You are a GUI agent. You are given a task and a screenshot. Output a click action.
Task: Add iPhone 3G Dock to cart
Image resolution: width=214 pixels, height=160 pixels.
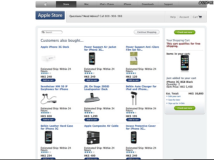(x=48, y=80)
